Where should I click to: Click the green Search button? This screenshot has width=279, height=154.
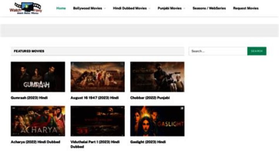257,51
